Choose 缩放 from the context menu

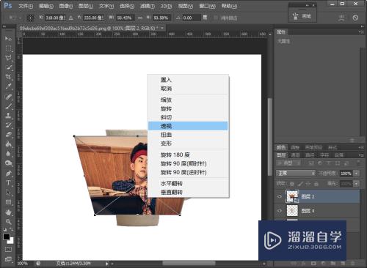(188, 100)
